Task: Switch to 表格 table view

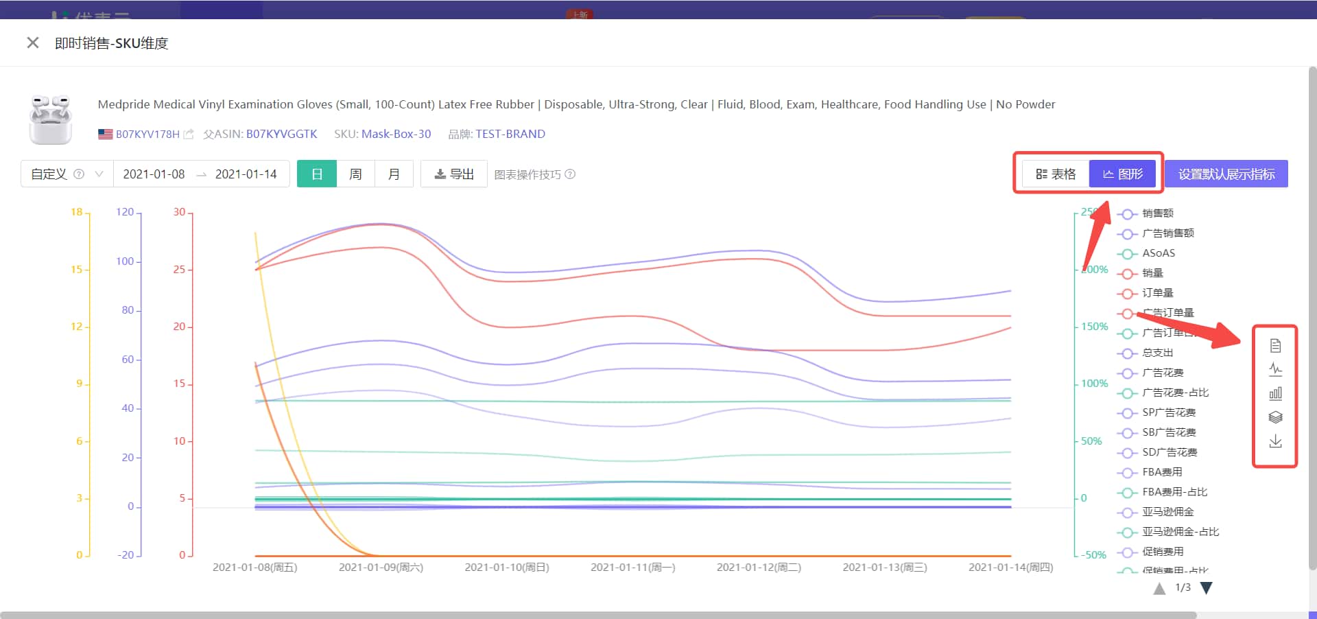Action: coord(1055,174)
